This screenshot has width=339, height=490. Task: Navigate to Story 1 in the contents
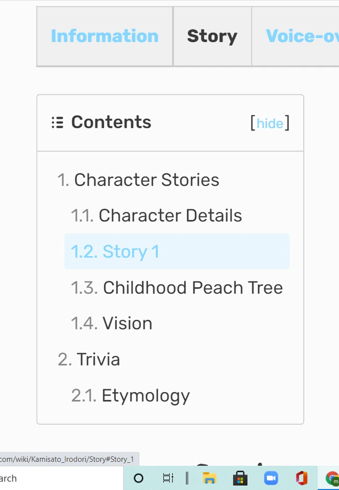pyautogui.click(x=131, y=252)
